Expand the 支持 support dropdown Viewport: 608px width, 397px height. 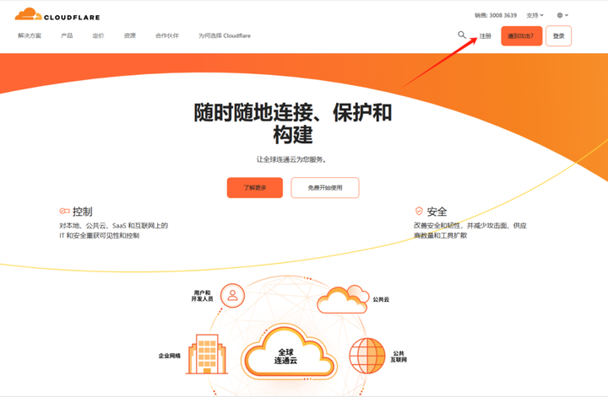535,15
